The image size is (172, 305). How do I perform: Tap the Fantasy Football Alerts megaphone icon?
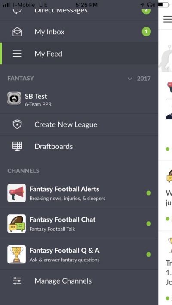pyautogui.click(x=17, y=193)
